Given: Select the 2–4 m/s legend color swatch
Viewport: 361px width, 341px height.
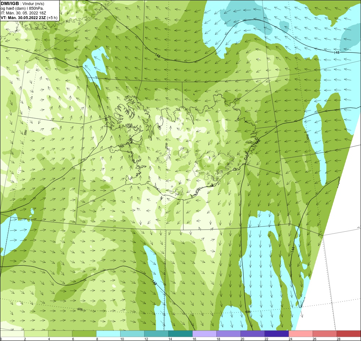Looking at the screenshot, I should pyautogui.click(x=36, y=334).
